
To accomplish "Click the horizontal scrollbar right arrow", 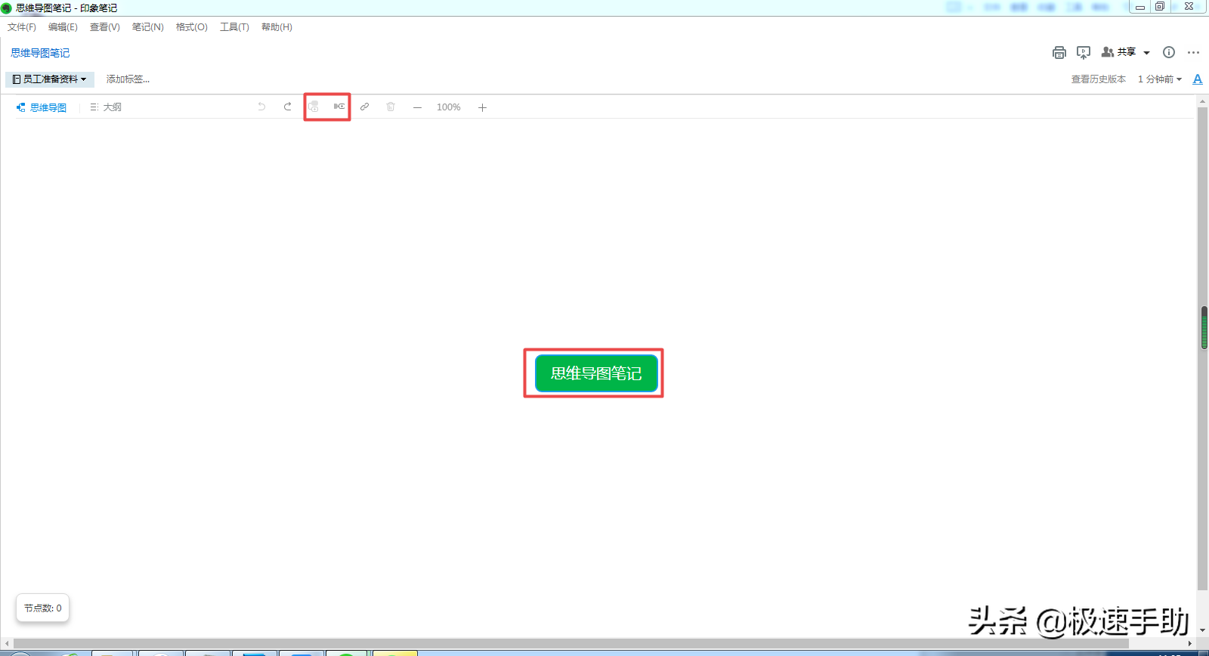I will pos(1190,644).
